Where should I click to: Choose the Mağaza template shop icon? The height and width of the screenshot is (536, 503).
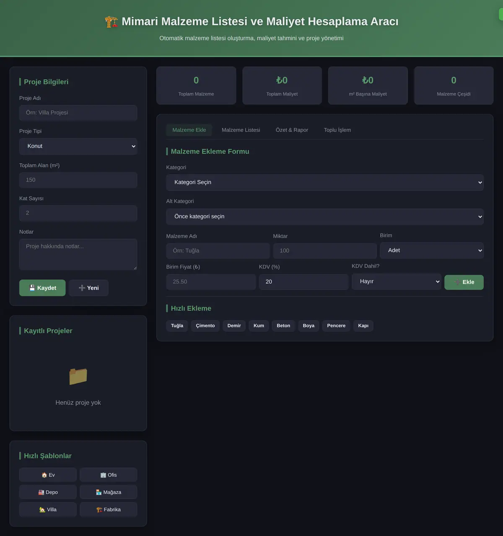99,492
